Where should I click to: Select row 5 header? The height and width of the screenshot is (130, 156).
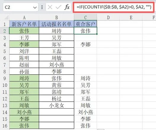(x=4, y=51)
